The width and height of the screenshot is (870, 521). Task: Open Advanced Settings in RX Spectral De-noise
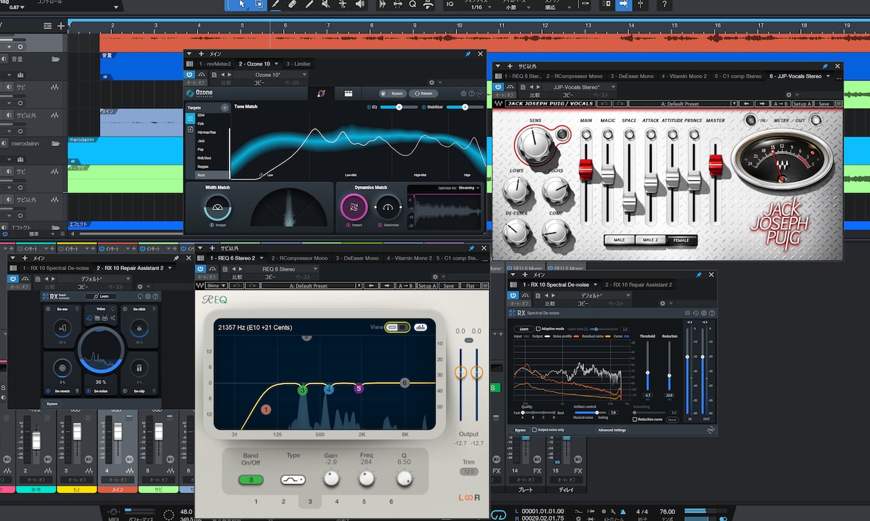point(612,430)
